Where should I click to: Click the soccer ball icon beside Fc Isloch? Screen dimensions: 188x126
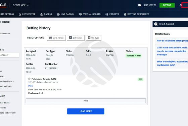click(x=29, y=79)
